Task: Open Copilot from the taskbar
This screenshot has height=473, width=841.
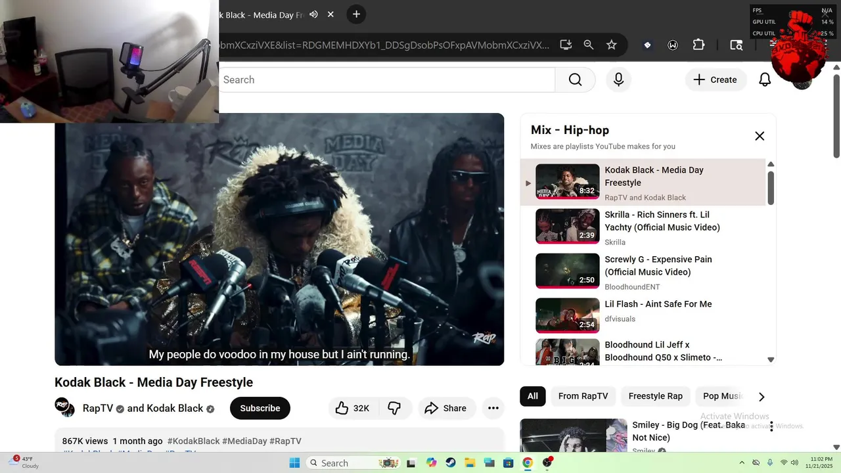Action: pos(431,462)
